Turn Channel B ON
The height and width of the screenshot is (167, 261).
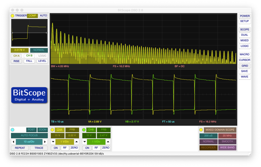[87, 148]
